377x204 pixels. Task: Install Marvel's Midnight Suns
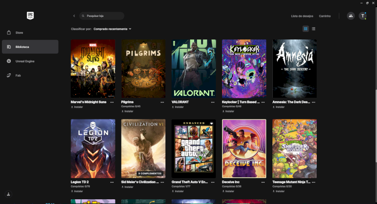77,107
